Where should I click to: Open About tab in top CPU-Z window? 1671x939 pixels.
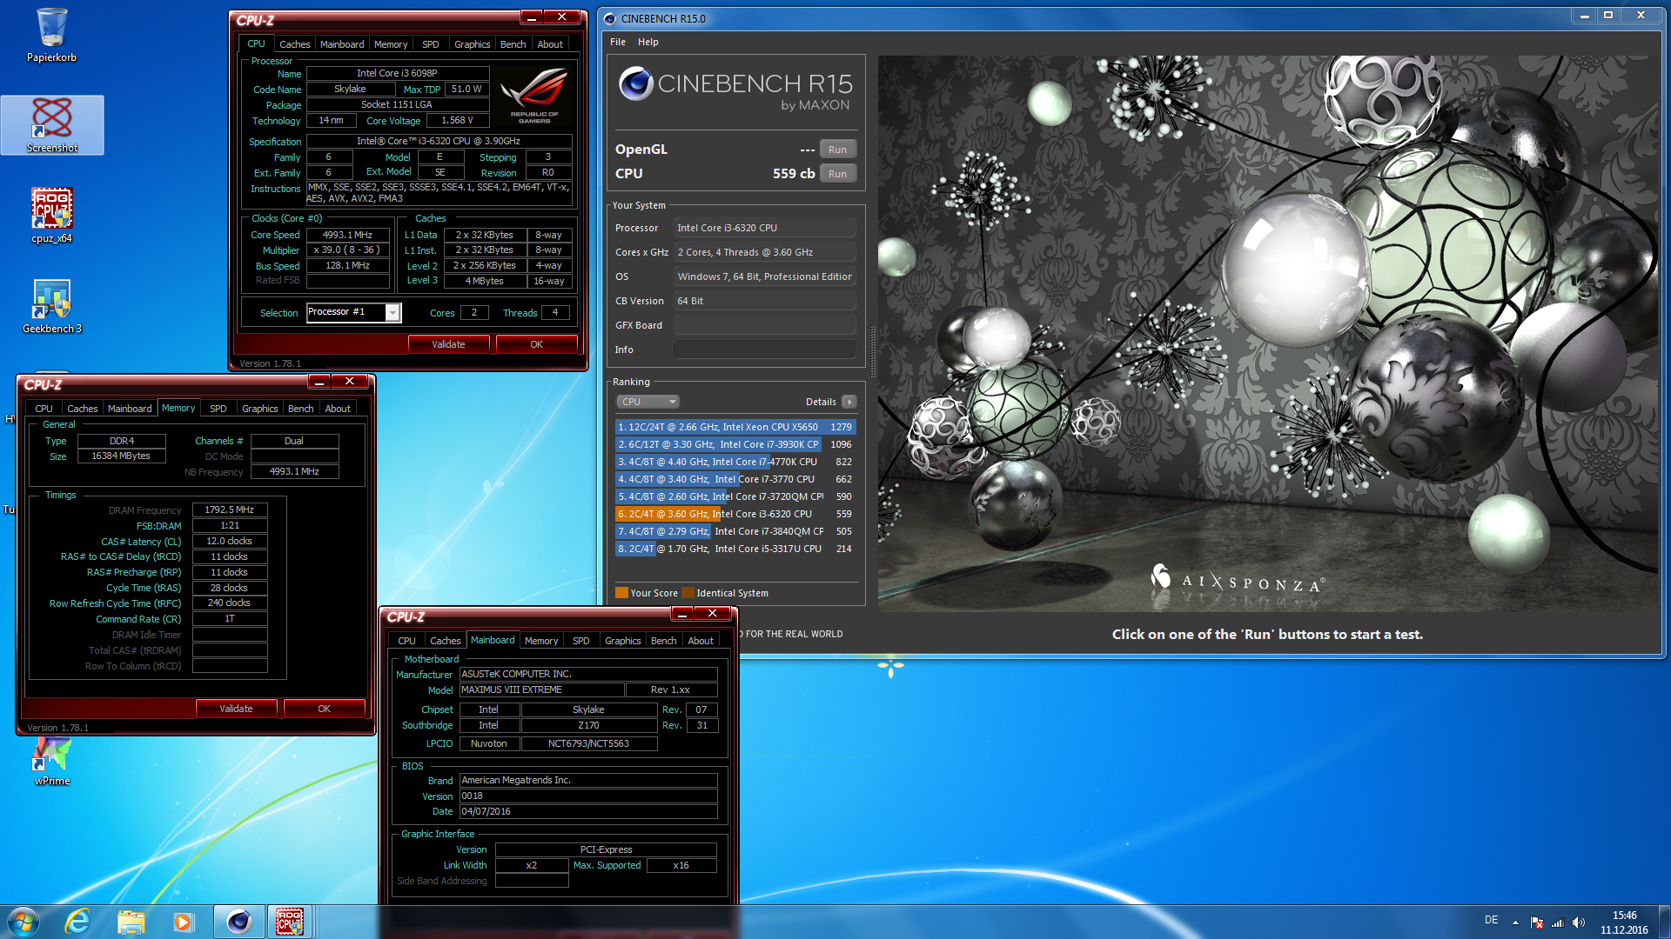550,44
